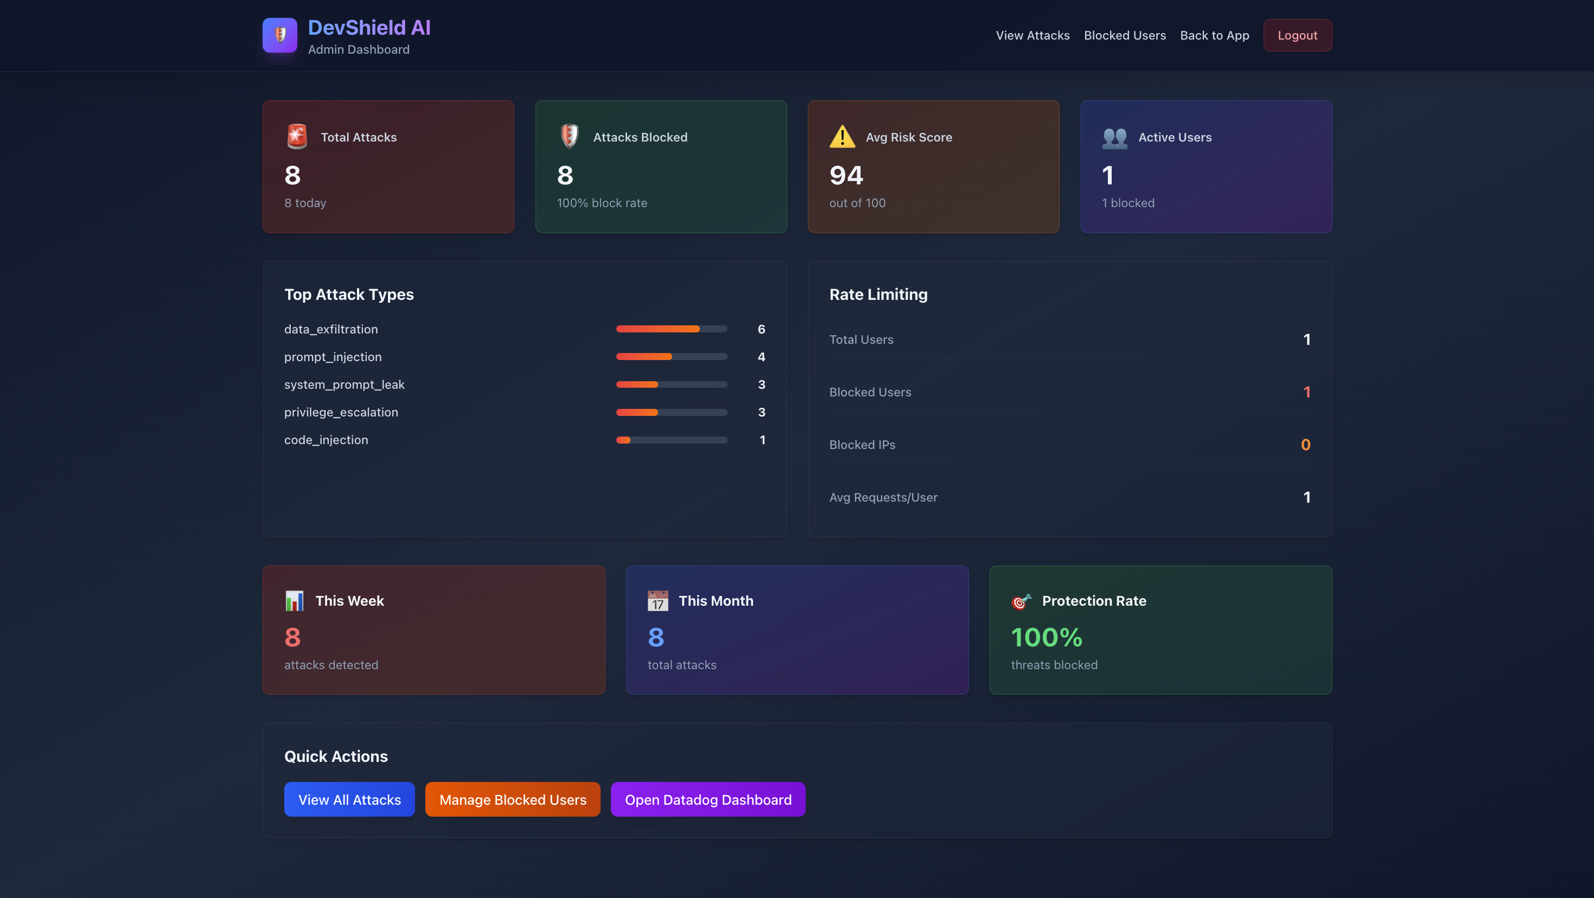This screenshot has height=898, width=1594.
Task: Click the code_injection progress bar
Action: pos(671,440)
